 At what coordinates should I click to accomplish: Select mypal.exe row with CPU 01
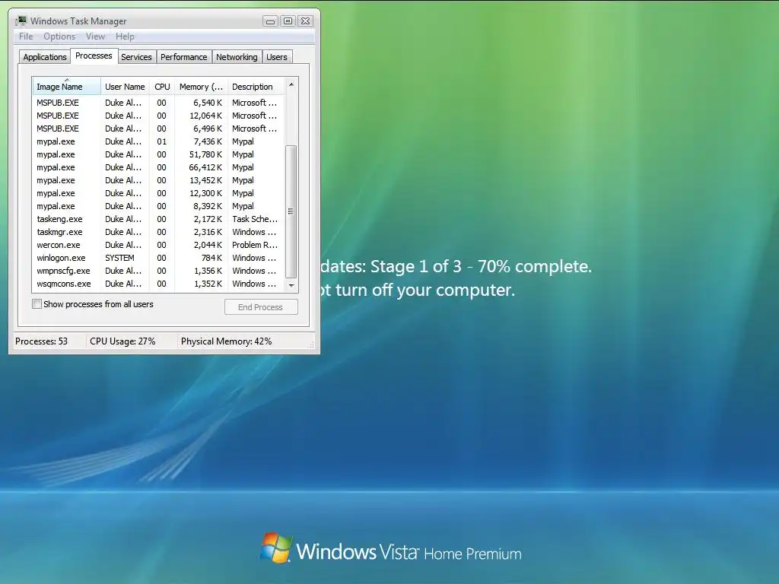158,141
